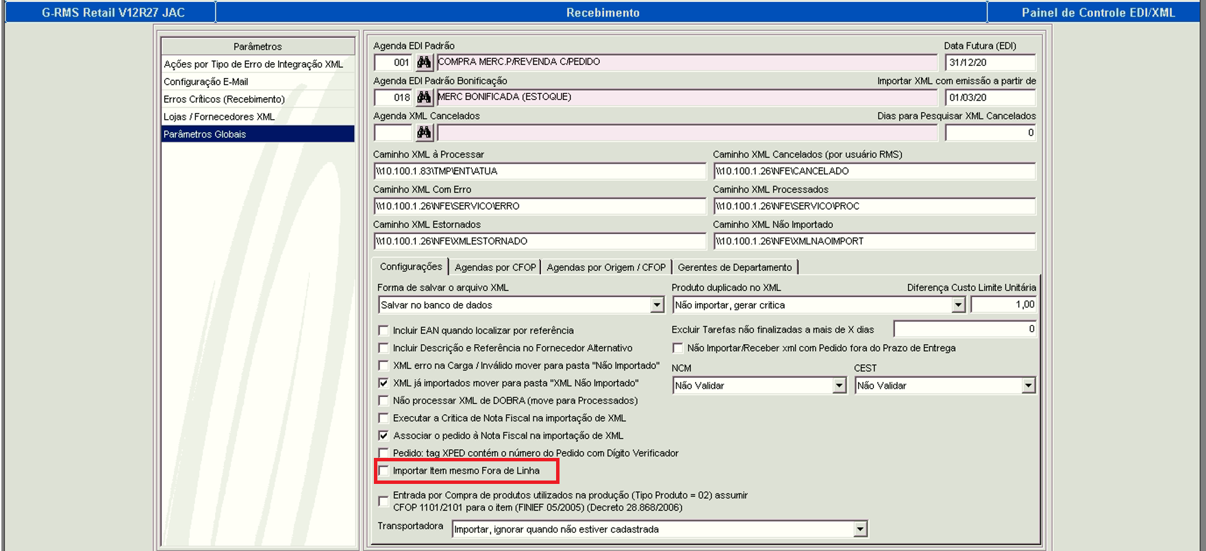Click 'Importar XML com emissão a partir de' field
The height and width of the screenshot is (551, 1206).
pyautogui.click(x=990, y=97)
